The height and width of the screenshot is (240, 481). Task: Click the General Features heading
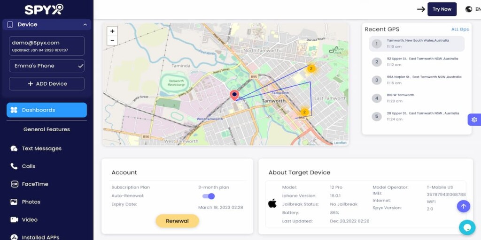[x=47, y=129]
